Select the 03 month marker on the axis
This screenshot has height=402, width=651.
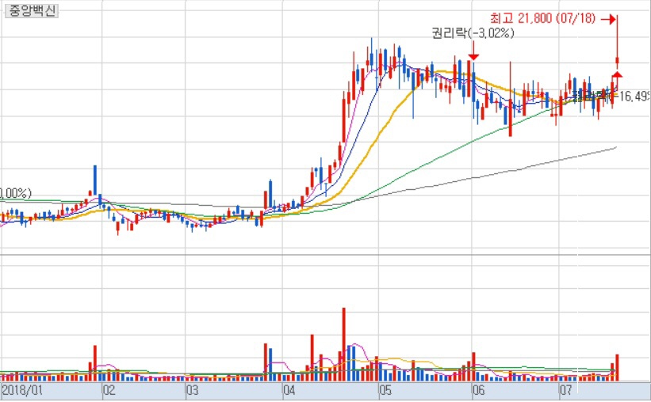pyautogui.click(x=191, y=391)
